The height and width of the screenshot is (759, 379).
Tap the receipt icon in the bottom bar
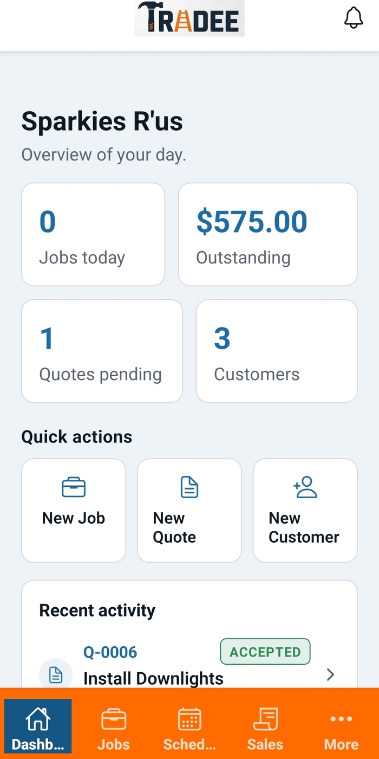pyautogui.click(x=265, y=719)
